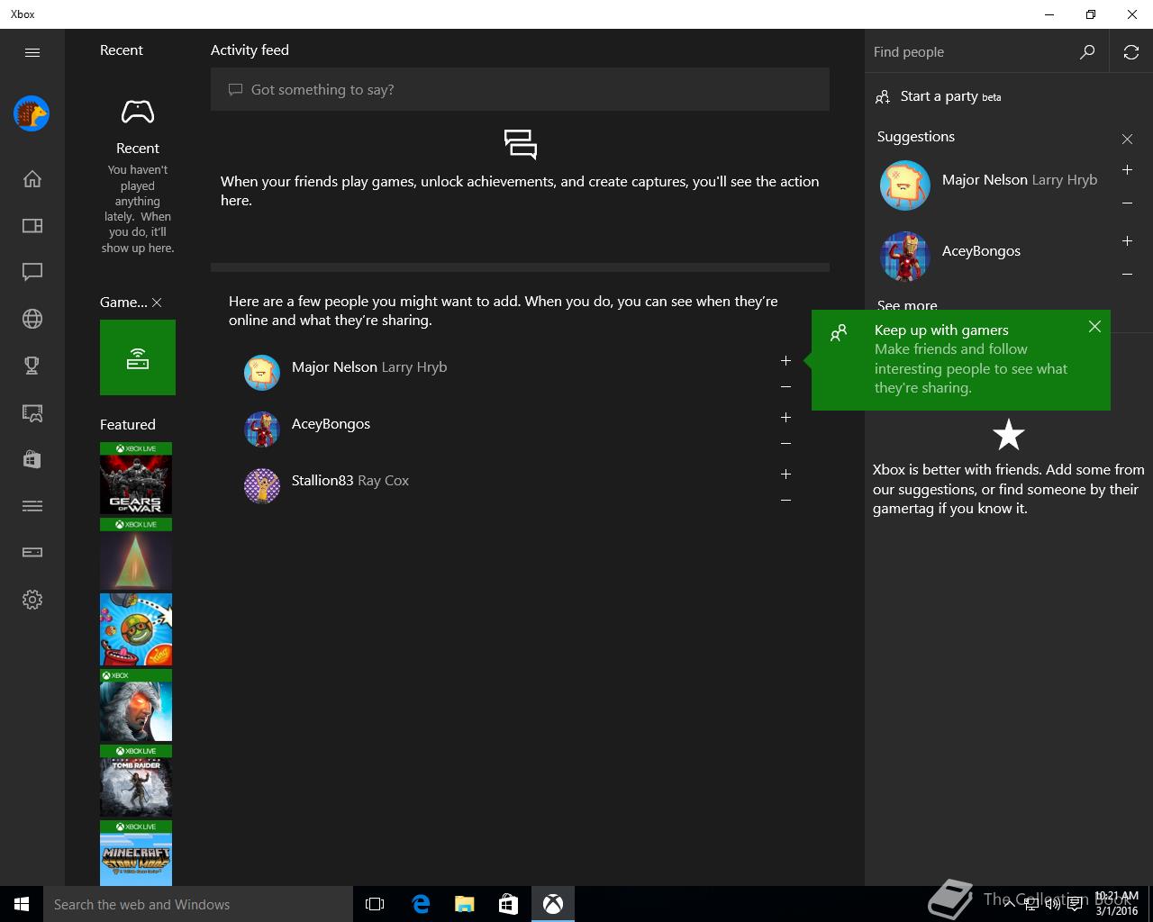Click in the 'Got something to say?' box
The width and height of the screenshot is (1153, 922).
point(520,89)
